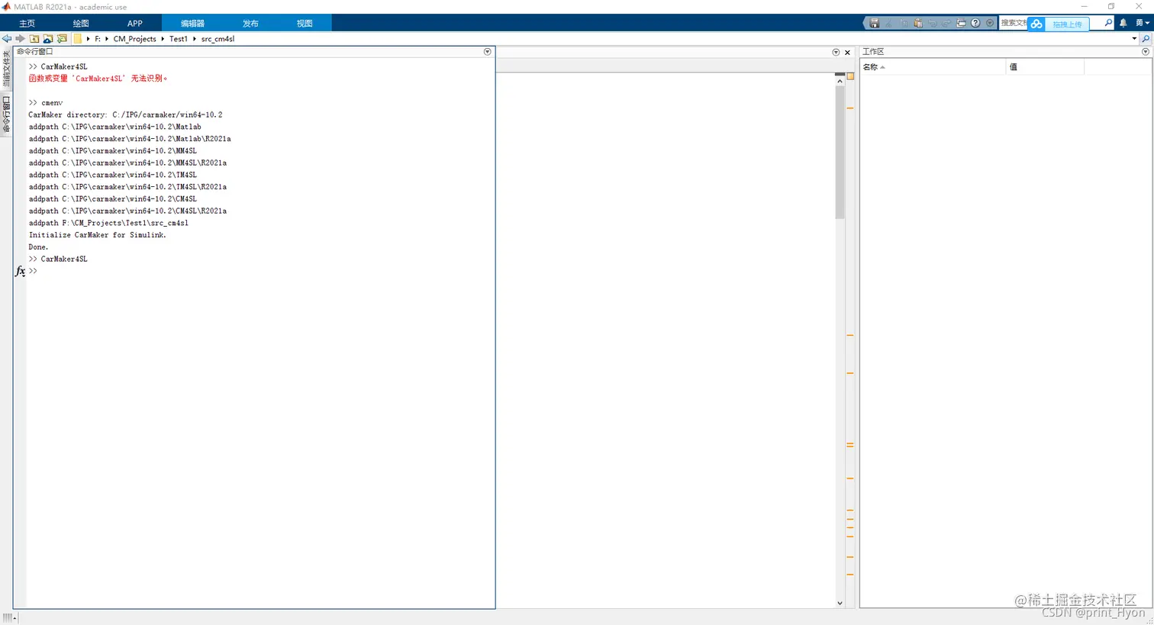Open the 当前文件夹 side tab
The width and height of the screenshot is (1154, 625).
6,69
